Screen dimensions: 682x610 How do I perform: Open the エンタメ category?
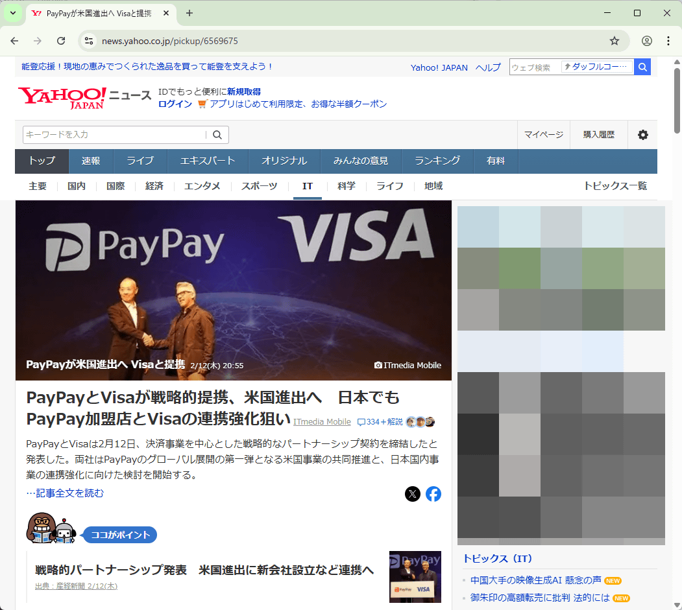pos(202,187)
